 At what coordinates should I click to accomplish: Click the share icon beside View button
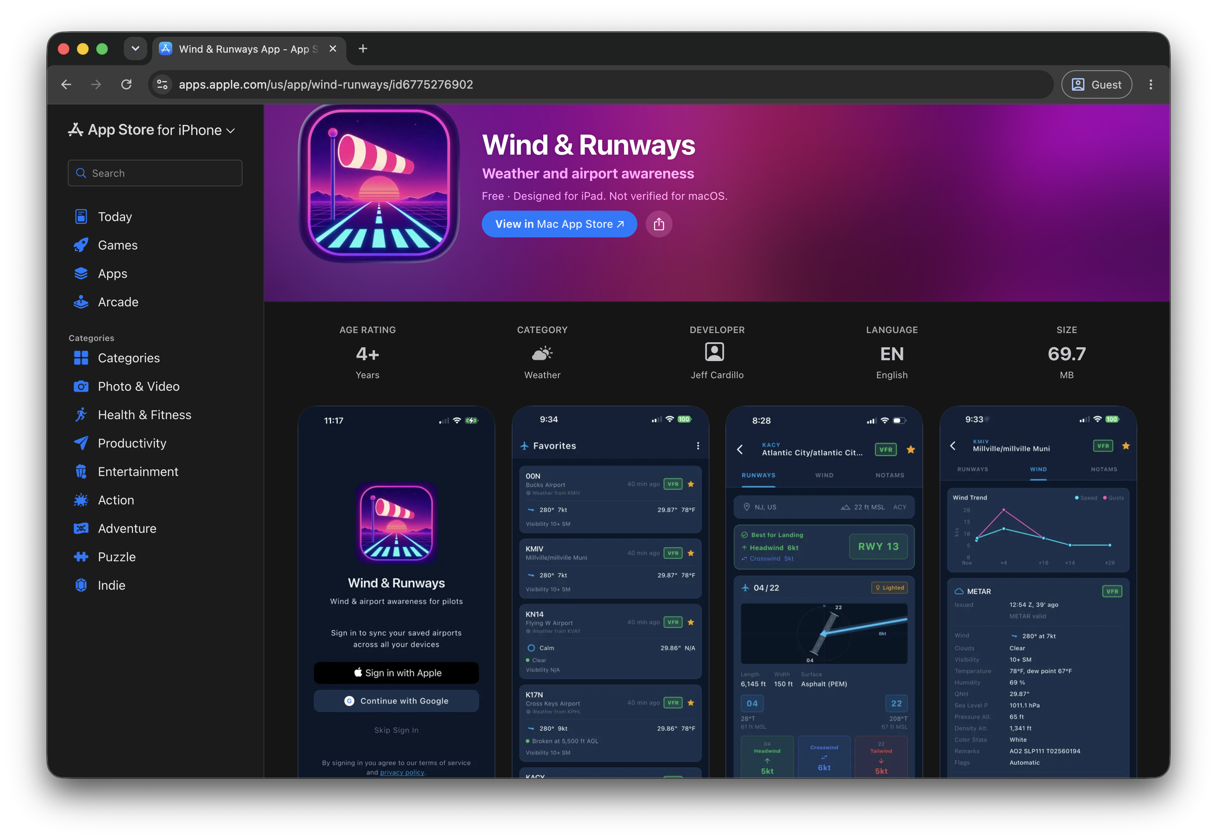coord(658,224)
